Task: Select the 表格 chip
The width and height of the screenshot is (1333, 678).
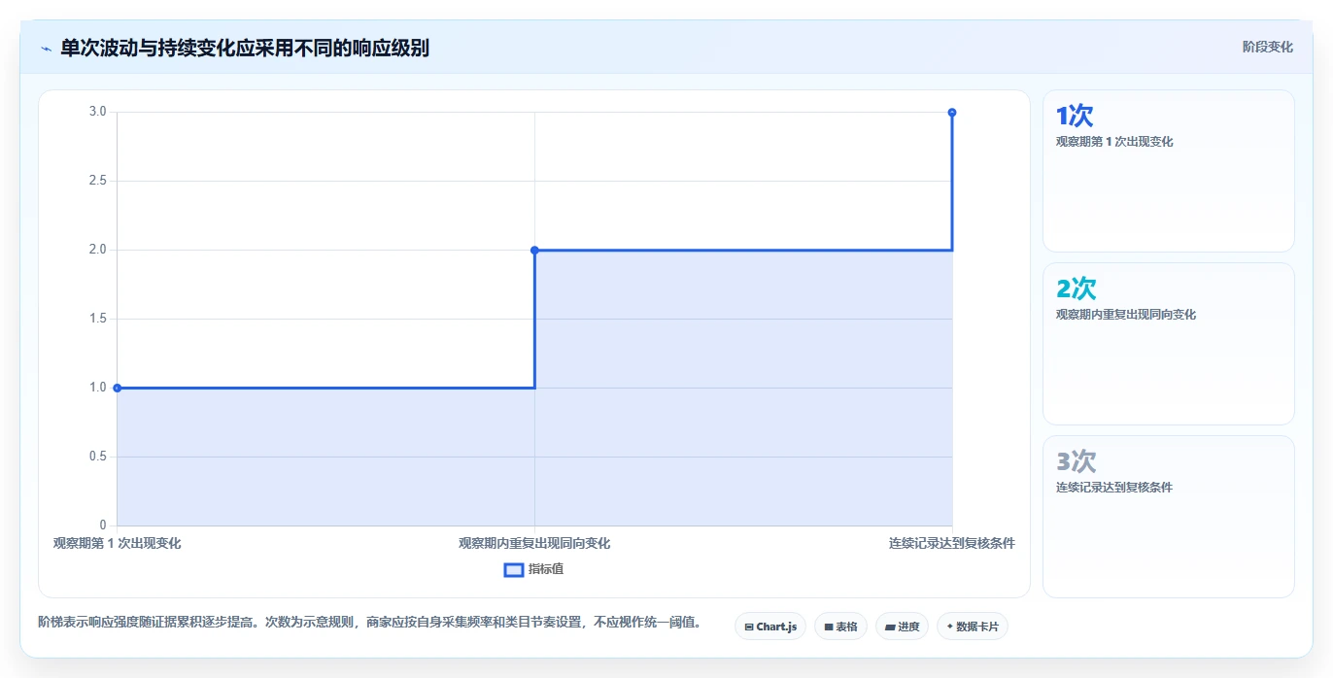Action: tap(840, 627)
